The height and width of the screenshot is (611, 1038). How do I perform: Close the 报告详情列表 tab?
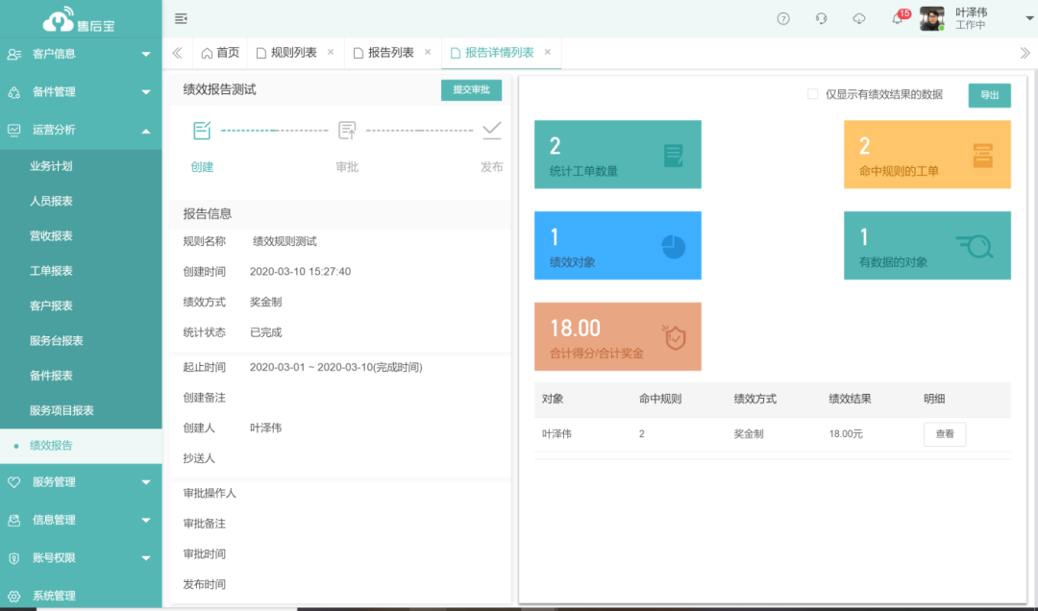click(x=548, y=52)
